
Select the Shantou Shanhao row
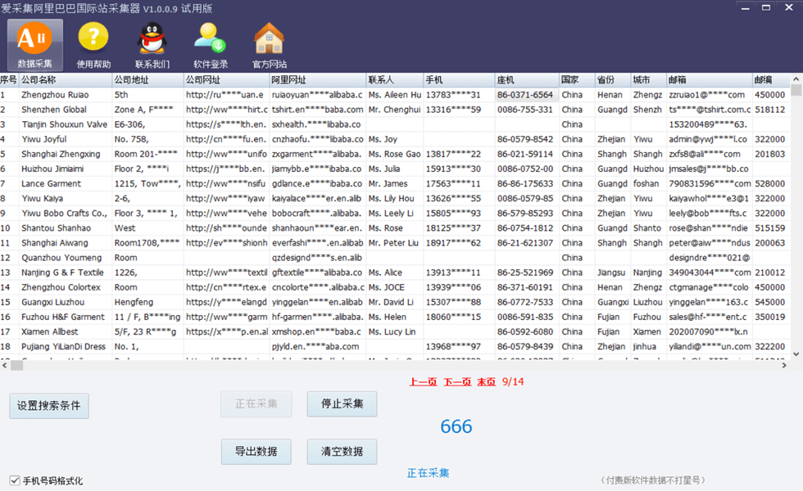(x=395, y=228)
